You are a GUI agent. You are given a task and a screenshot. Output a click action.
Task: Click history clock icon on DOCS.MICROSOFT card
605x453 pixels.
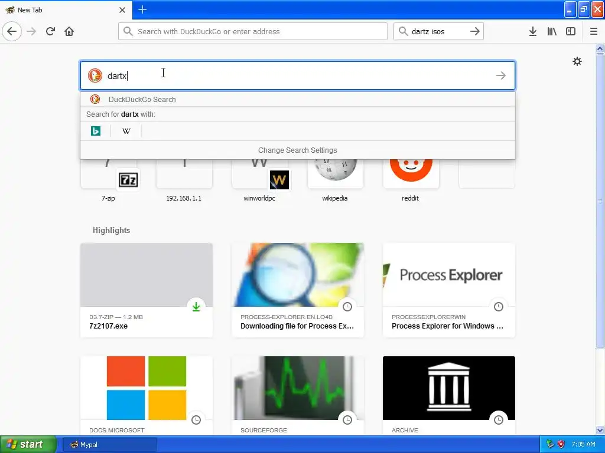pyautogui.click(x=196, y=420)
